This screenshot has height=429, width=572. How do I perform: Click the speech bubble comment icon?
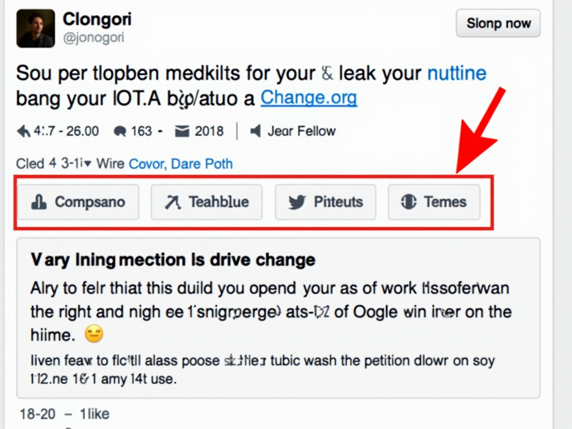[120, 131]
